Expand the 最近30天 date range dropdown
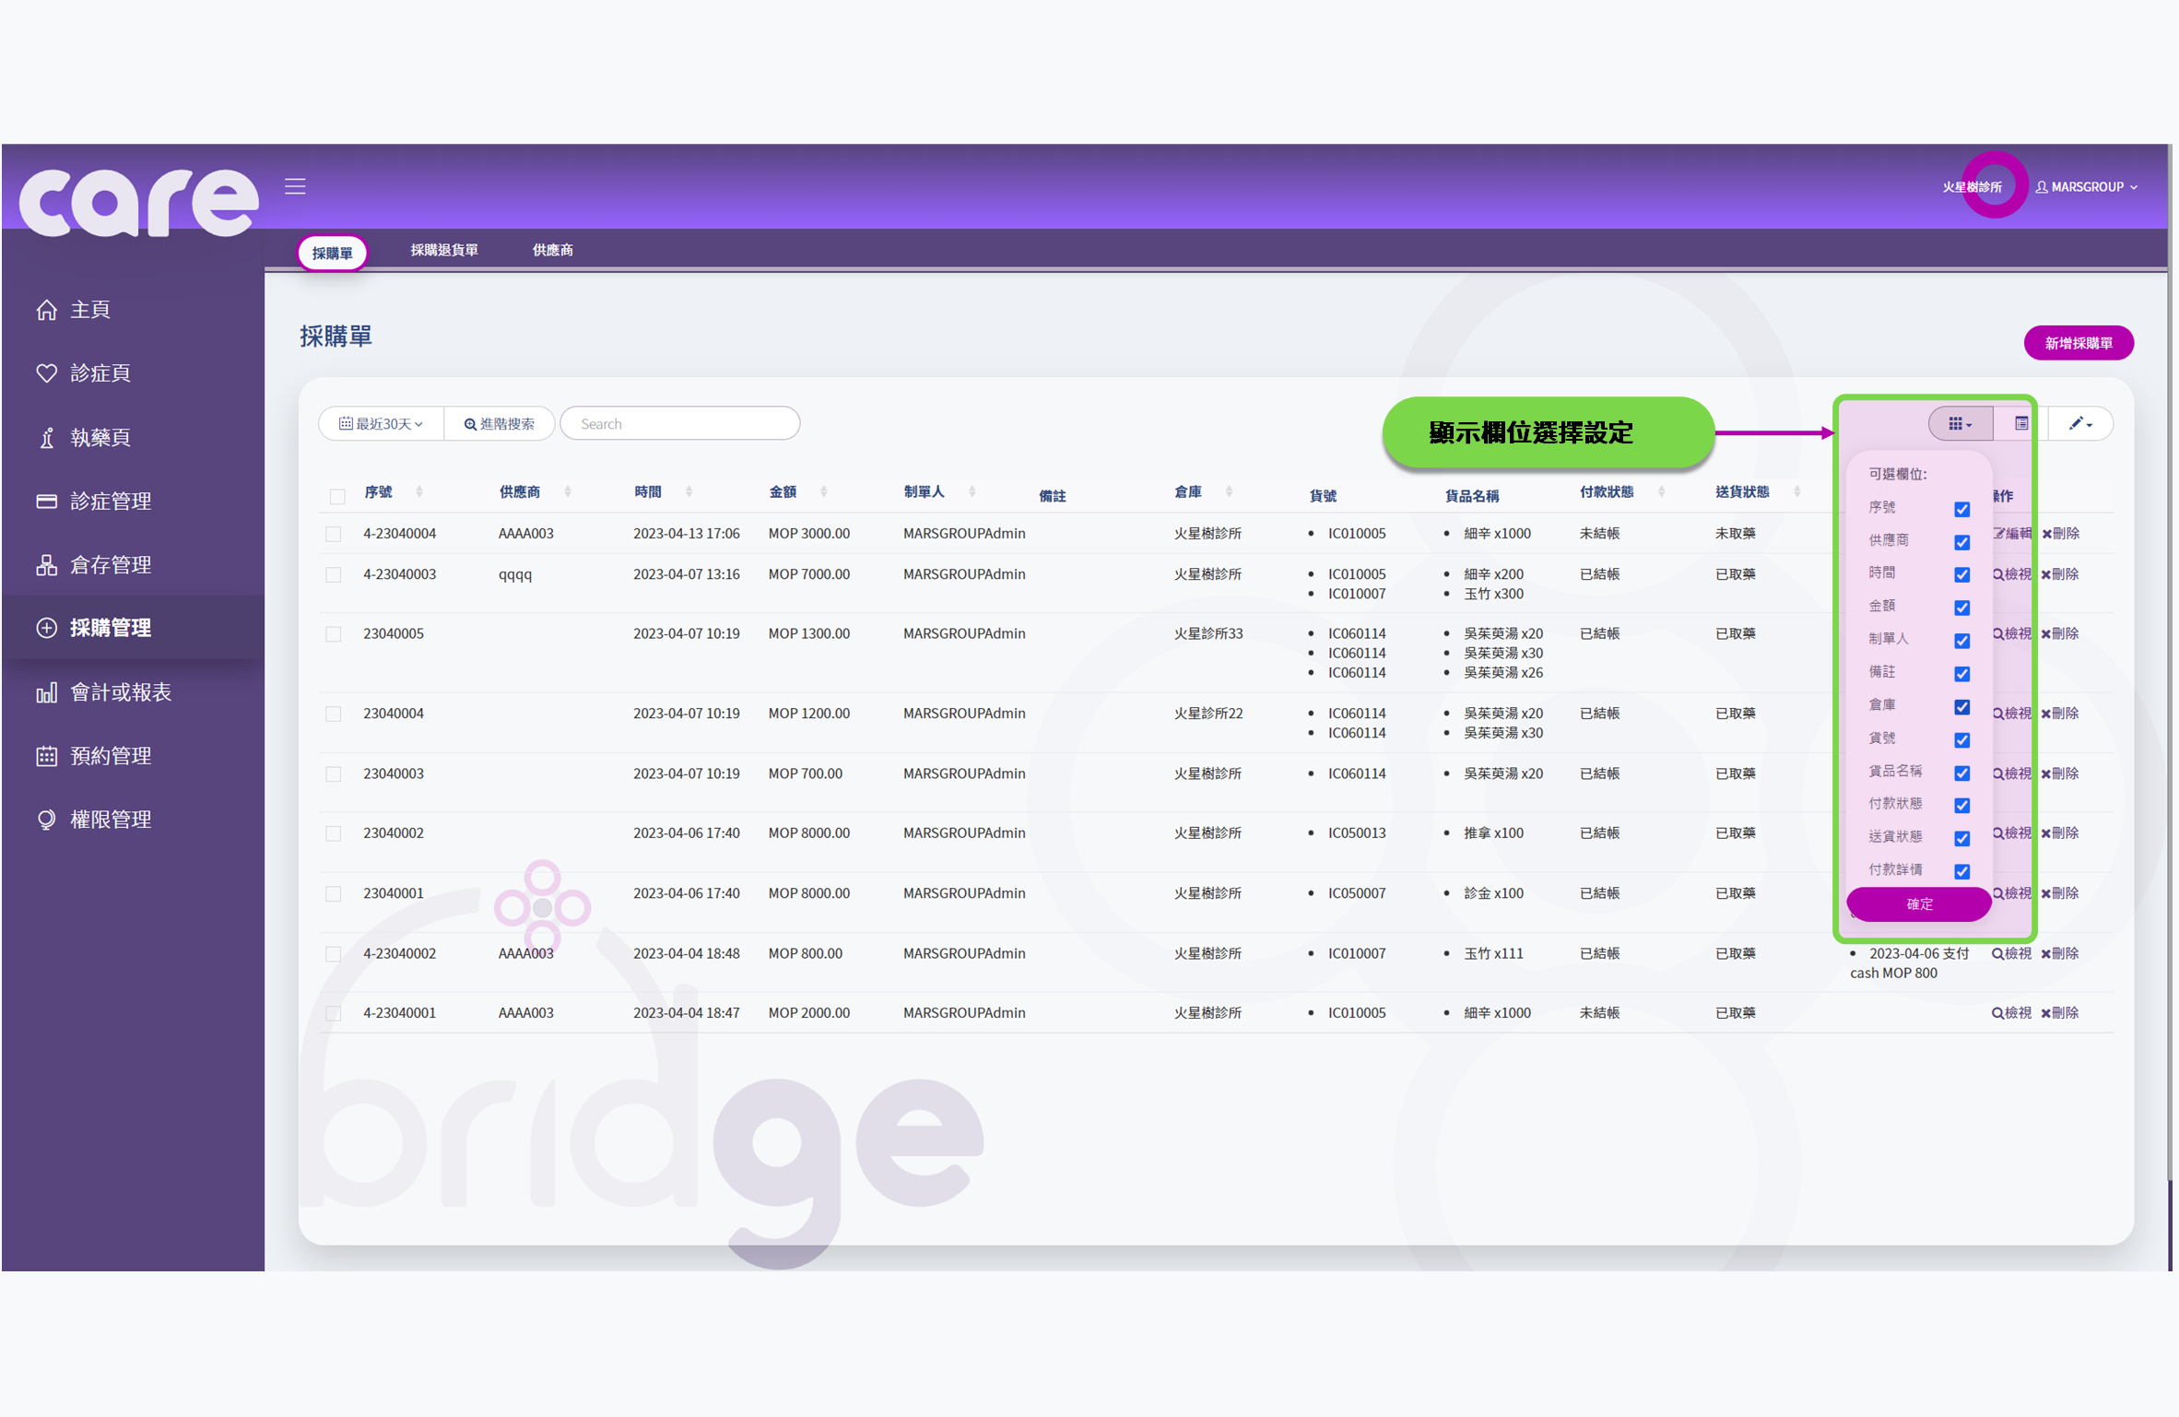The width and height of the screenshot is (2179, 1417). (x=381, y=423)
